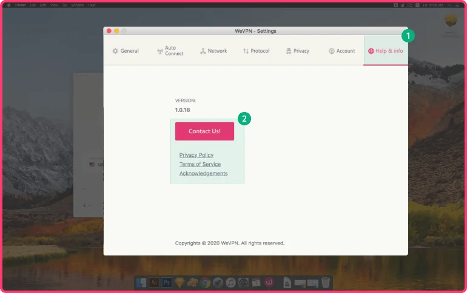
Task: Click the Privacy tab icon
Action: pos(289,51)
